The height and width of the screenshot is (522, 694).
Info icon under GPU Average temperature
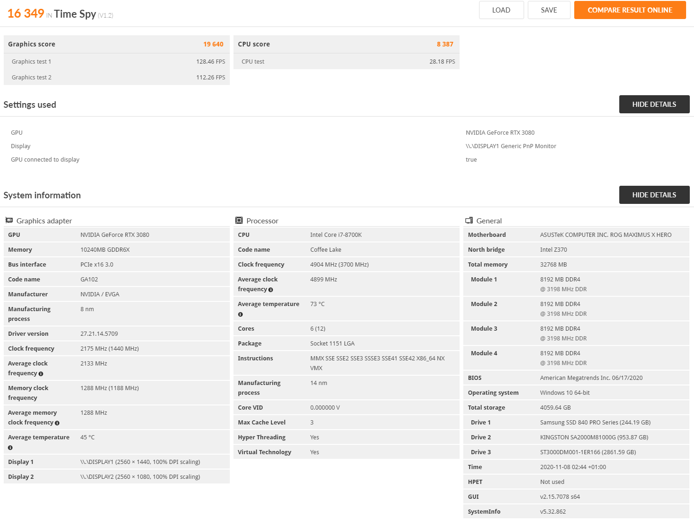tap(10, 448)
